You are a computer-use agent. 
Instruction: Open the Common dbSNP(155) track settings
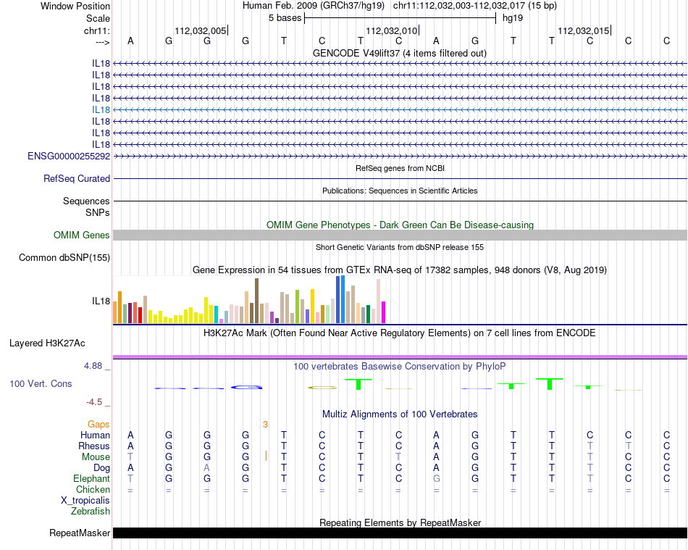tap(64, 257)
